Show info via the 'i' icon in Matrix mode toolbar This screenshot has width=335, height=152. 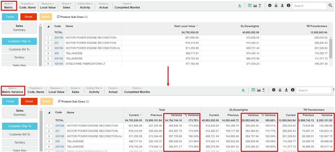click(288, 5)
